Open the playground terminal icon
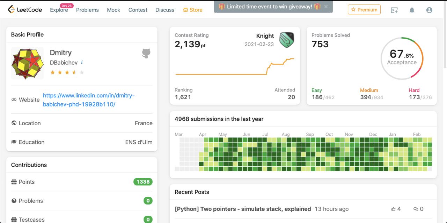Viewport: 447px width, 223px height. pos(394,10)
